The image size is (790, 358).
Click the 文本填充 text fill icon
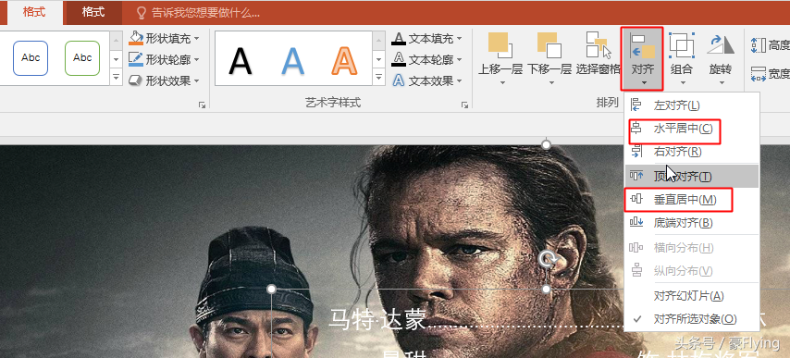399,39
